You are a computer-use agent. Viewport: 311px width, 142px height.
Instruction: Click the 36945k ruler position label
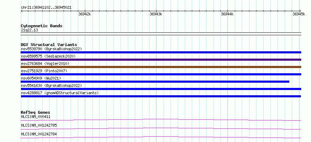click(299, 14)
